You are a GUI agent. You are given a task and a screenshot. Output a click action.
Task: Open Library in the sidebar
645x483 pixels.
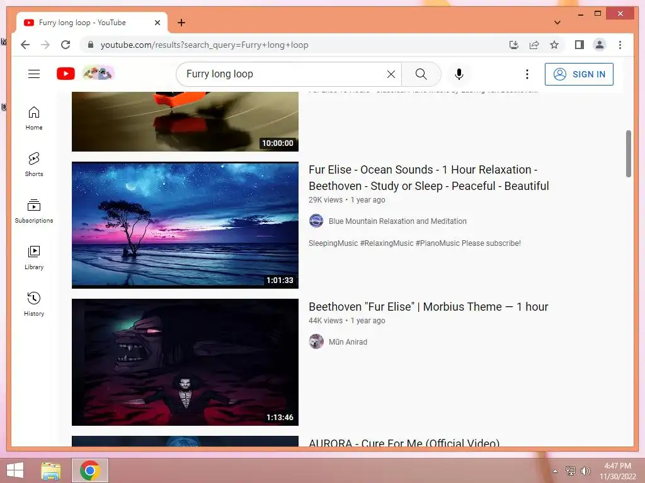tap(34, 257)
